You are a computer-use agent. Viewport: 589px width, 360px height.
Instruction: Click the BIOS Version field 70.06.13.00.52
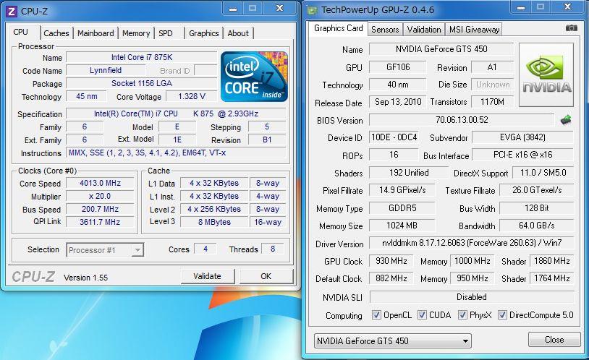(462, 120)
